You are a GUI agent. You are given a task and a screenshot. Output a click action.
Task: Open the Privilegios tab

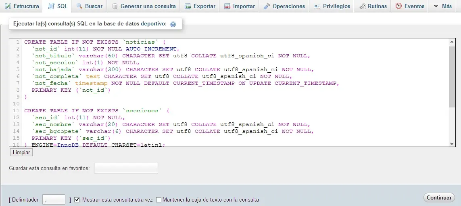332,6
